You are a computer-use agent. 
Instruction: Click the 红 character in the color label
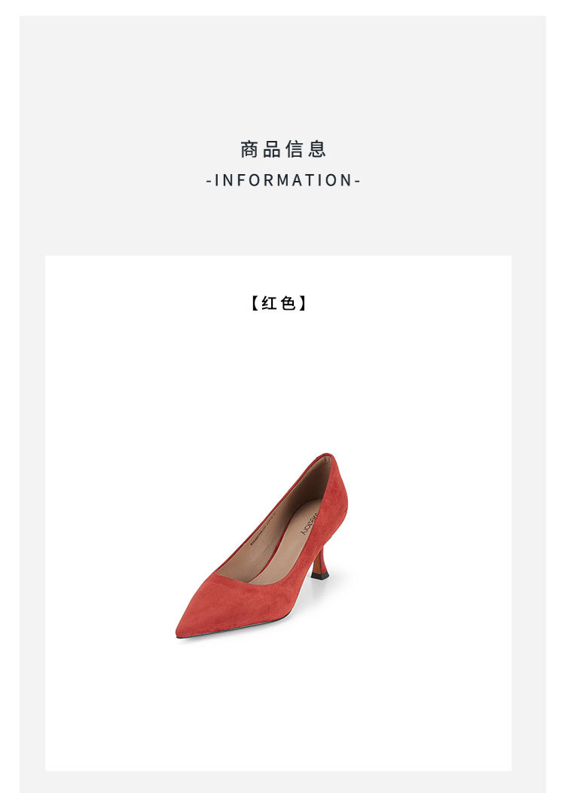pyautogui.click(x=270, y=303)
